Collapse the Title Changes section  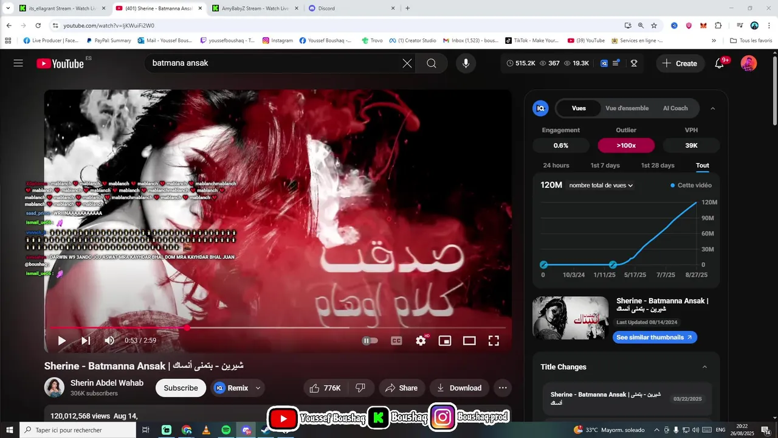[705, 367]
